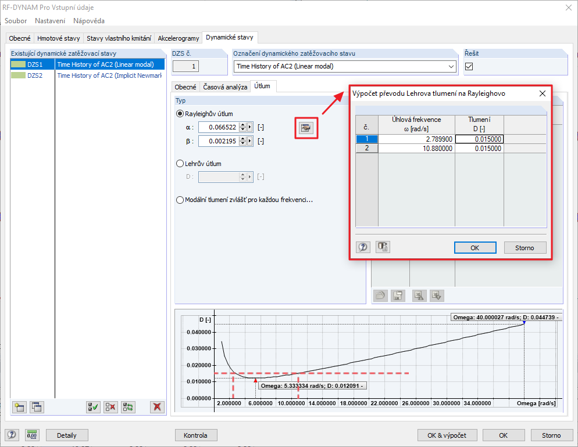Delete selected dynamic load case red X

[x=158, y=407]
